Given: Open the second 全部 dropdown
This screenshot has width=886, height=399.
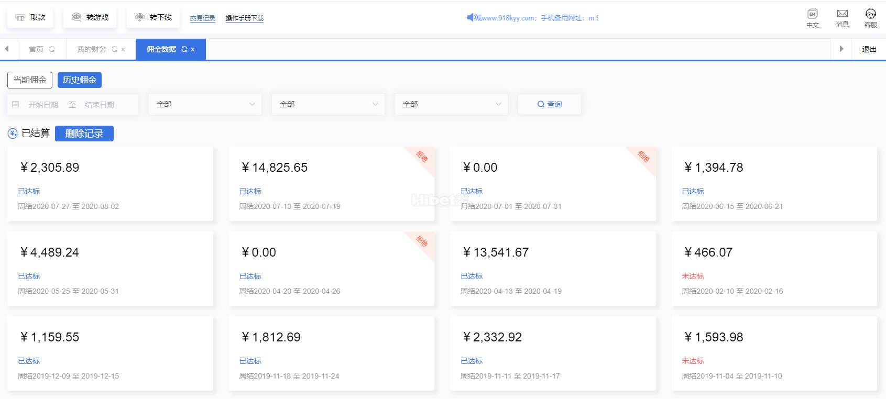Looking at the screenshot, I should pyautogui.click(x=328, y=104).
